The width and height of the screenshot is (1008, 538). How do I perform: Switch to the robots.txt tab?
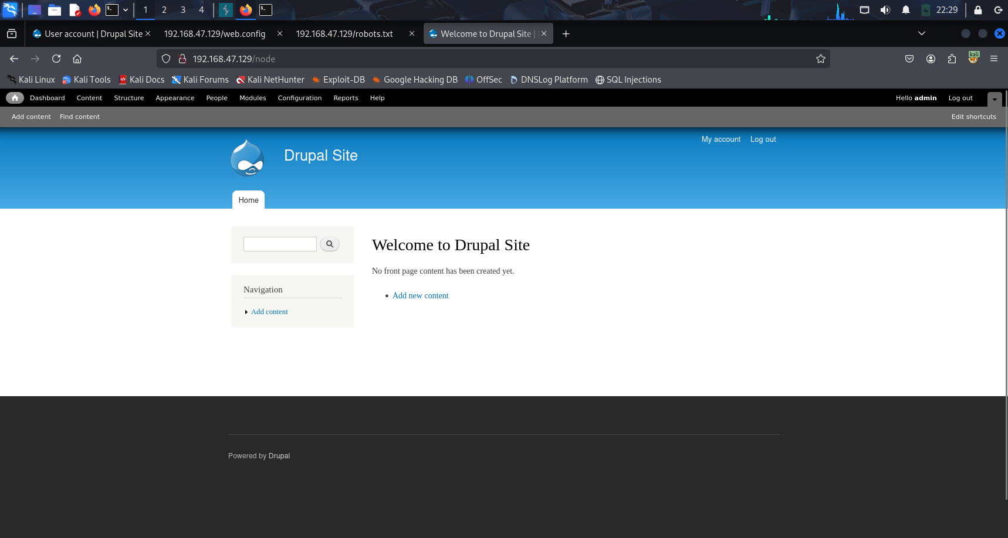(x=344, y=34)
